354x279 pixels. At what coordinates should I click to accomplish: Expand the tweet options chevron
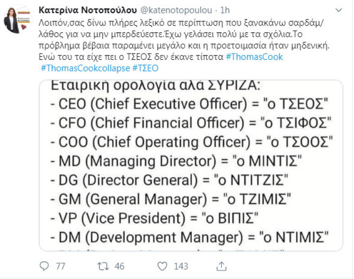point(339,10)
